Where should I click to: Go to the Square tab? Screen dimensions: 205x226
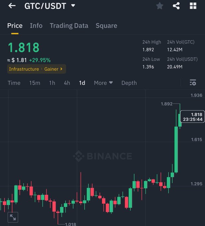(106, 26)
